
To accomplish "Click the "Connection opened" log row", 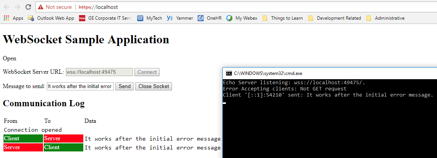I will (33, 130).
